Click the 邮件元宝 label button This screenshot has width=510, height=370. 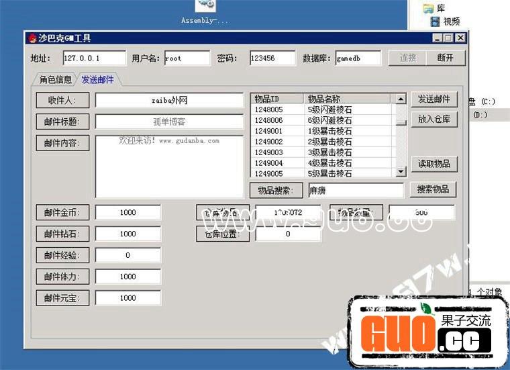[62, 298]
